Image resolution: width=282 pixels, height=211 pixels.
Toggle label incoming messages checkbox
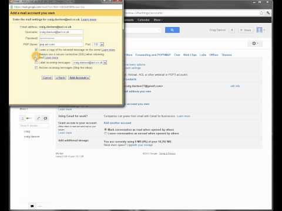point(36,63)
